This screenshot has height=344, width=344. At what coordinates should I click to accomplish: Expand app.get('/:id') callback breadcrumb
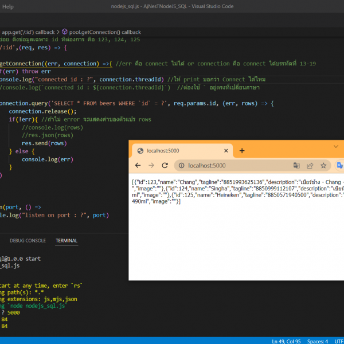(x=28, y=32)
